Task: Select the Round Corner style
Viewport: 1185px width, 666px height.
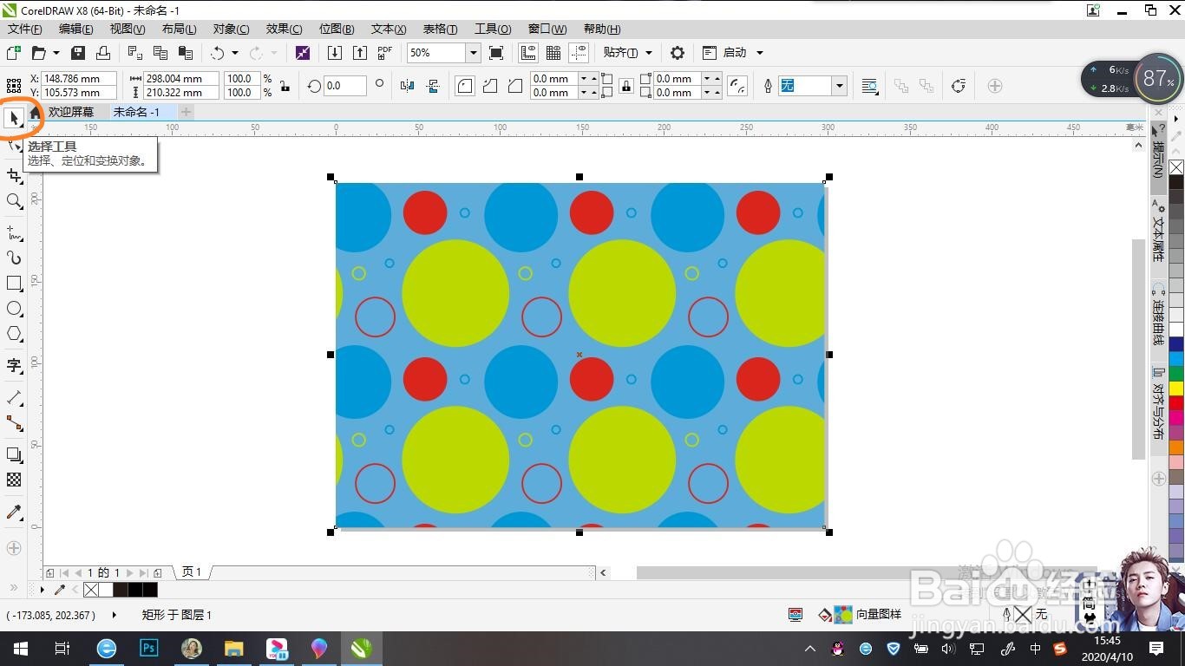Action: coord(465,86)
